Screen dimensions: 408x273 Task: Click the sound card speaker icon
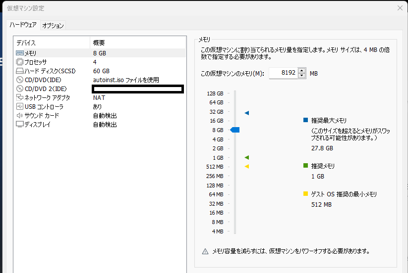[19, 115]
